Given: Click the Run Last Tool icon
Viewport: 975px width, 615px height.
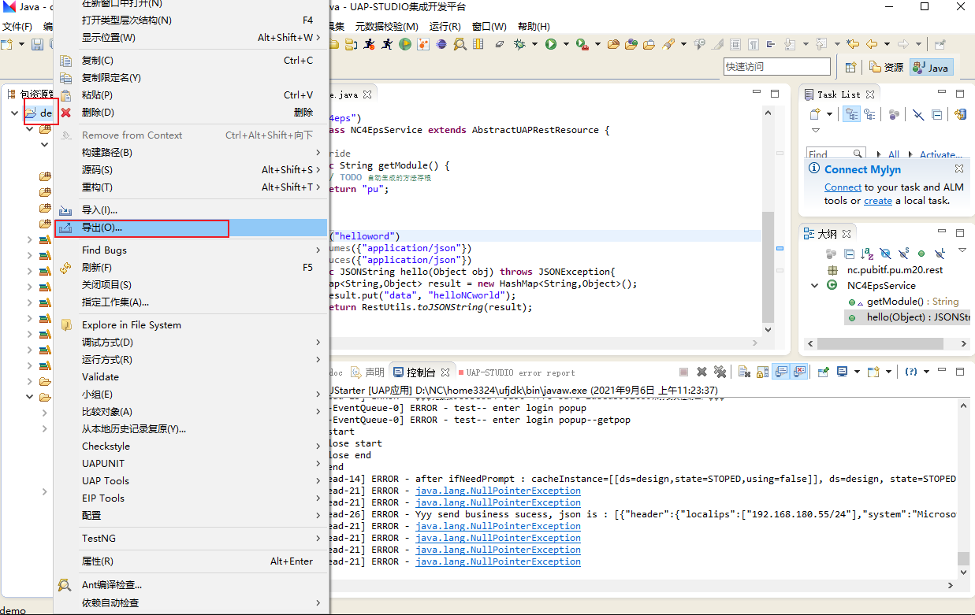Looking at the screenshot, I should click(582, 45).
